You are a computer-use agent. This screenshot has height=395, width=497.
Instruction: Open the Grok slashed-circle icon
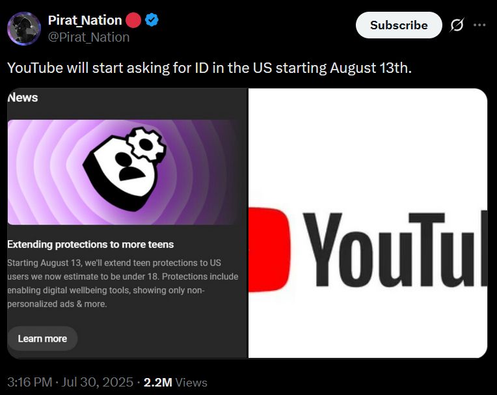[x=457, y=25]
